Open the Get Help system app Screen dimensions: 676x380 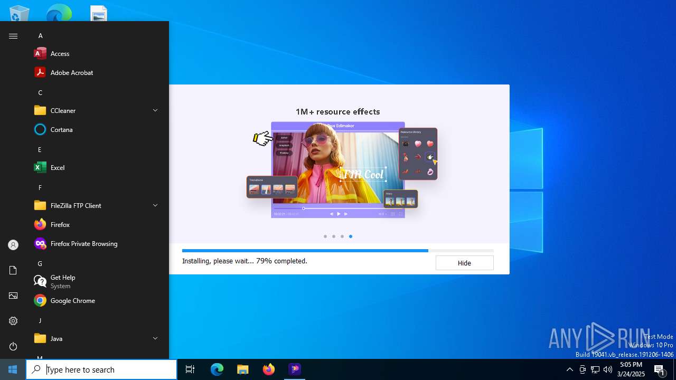point(95,281)
